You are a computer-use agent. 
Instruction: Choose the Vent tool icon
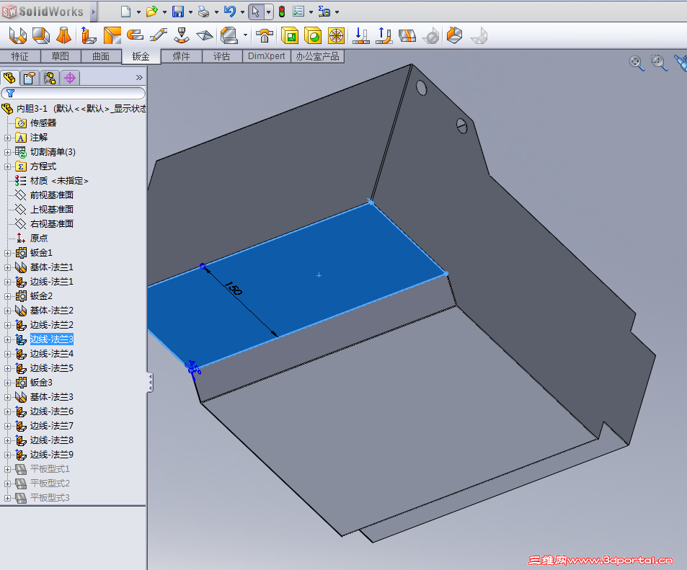[336, 35]
